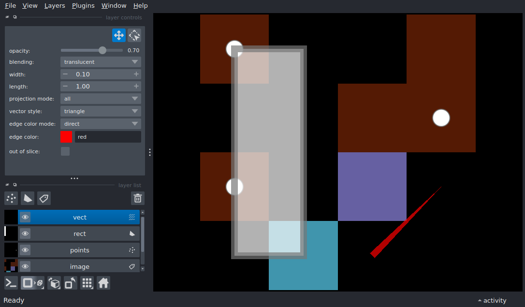Create a new points layer

pos(11,198)
